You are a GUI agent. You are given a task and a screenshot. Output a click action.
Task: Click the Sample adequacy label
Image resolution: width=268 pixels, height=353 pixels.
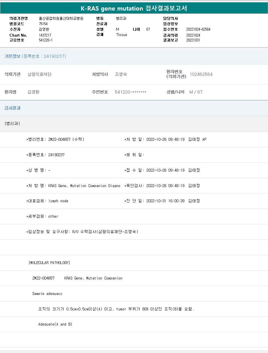(x=47, y=293)
